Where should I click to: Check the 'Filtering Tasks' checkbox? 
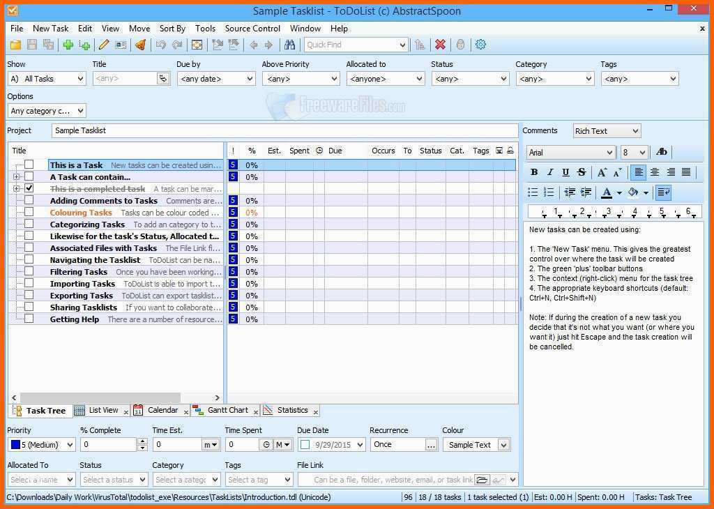[29, 271]
